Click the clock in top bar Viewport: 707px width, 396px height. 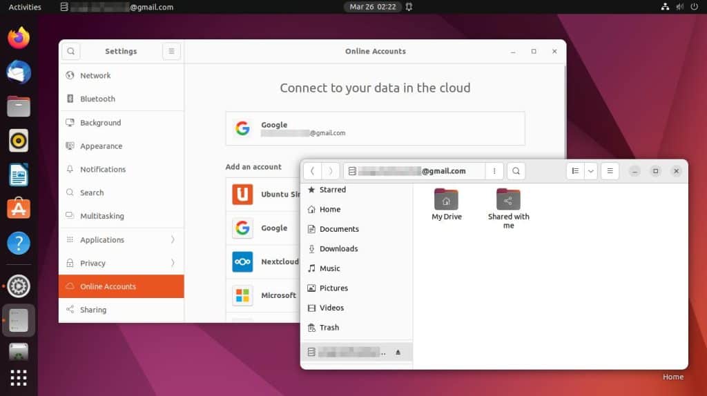pyautogui.click(x=373, y=7)
